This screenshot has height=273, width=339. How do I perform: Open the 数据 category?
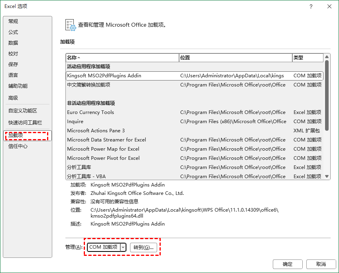(x=28, y=43)
